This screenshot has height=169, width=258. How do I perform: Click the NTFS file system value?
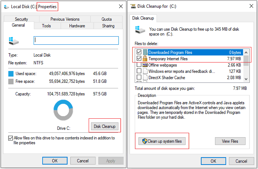[x=38, y=63]
